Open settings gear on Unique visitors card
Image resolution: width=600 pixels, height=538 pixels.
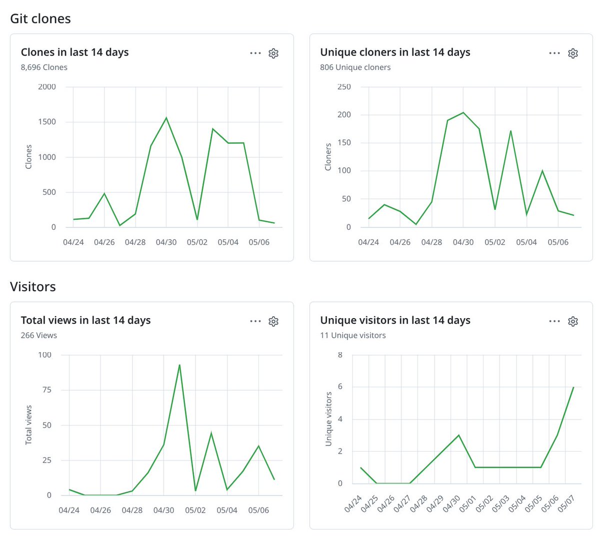[x=573, y=321]
